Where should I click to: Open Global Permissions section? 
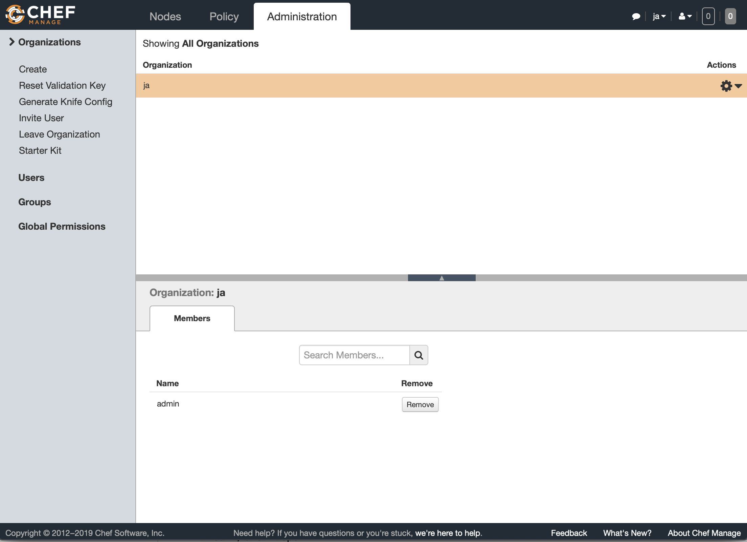point(62,226)
